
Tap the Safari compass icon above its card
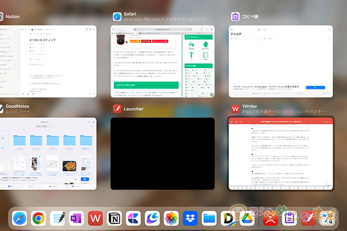point(117,17)
